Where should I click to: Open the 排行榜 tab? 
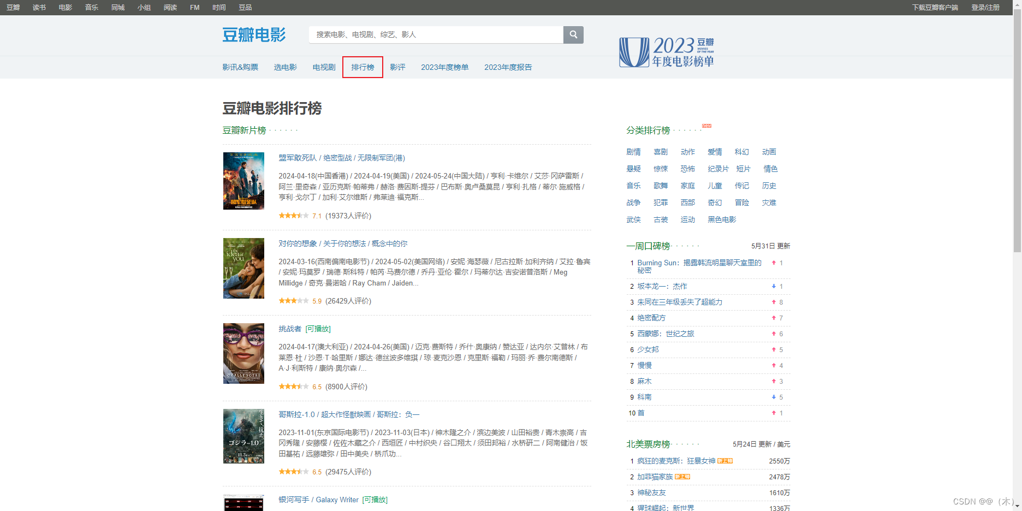363,67
